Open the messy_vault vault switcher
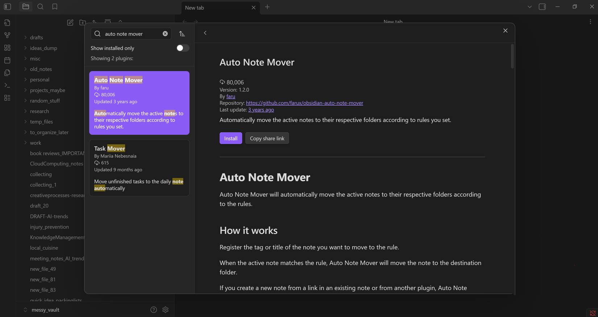The height and width of the screenshot is (317, 598). point(45,310)
